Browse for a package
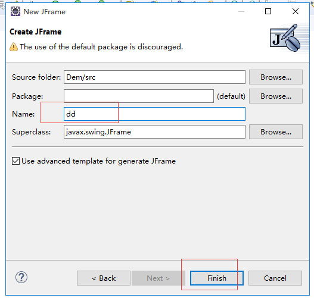 (276, 96)
